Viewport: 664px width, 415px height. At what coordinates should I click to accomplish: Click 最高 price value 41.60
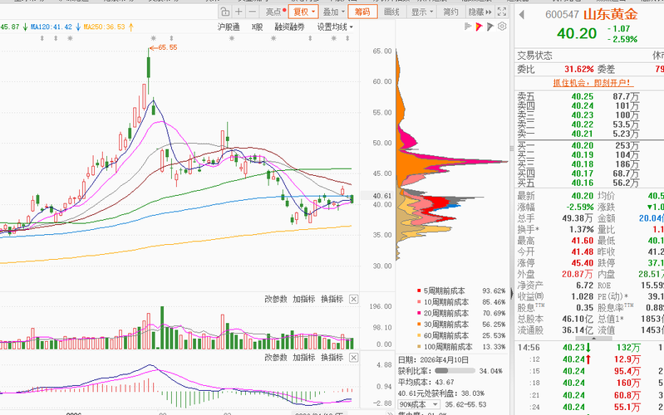tap(583, 241)
